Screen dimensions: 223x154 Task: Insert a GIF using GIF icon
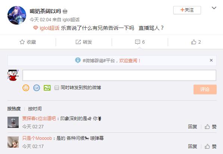[37, 88]
